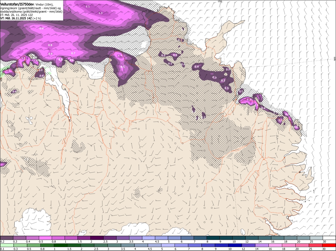Click the 0.1 label in the rain legend
The height and width of the screenshot is (251, 336).
[x=2, y=249]
